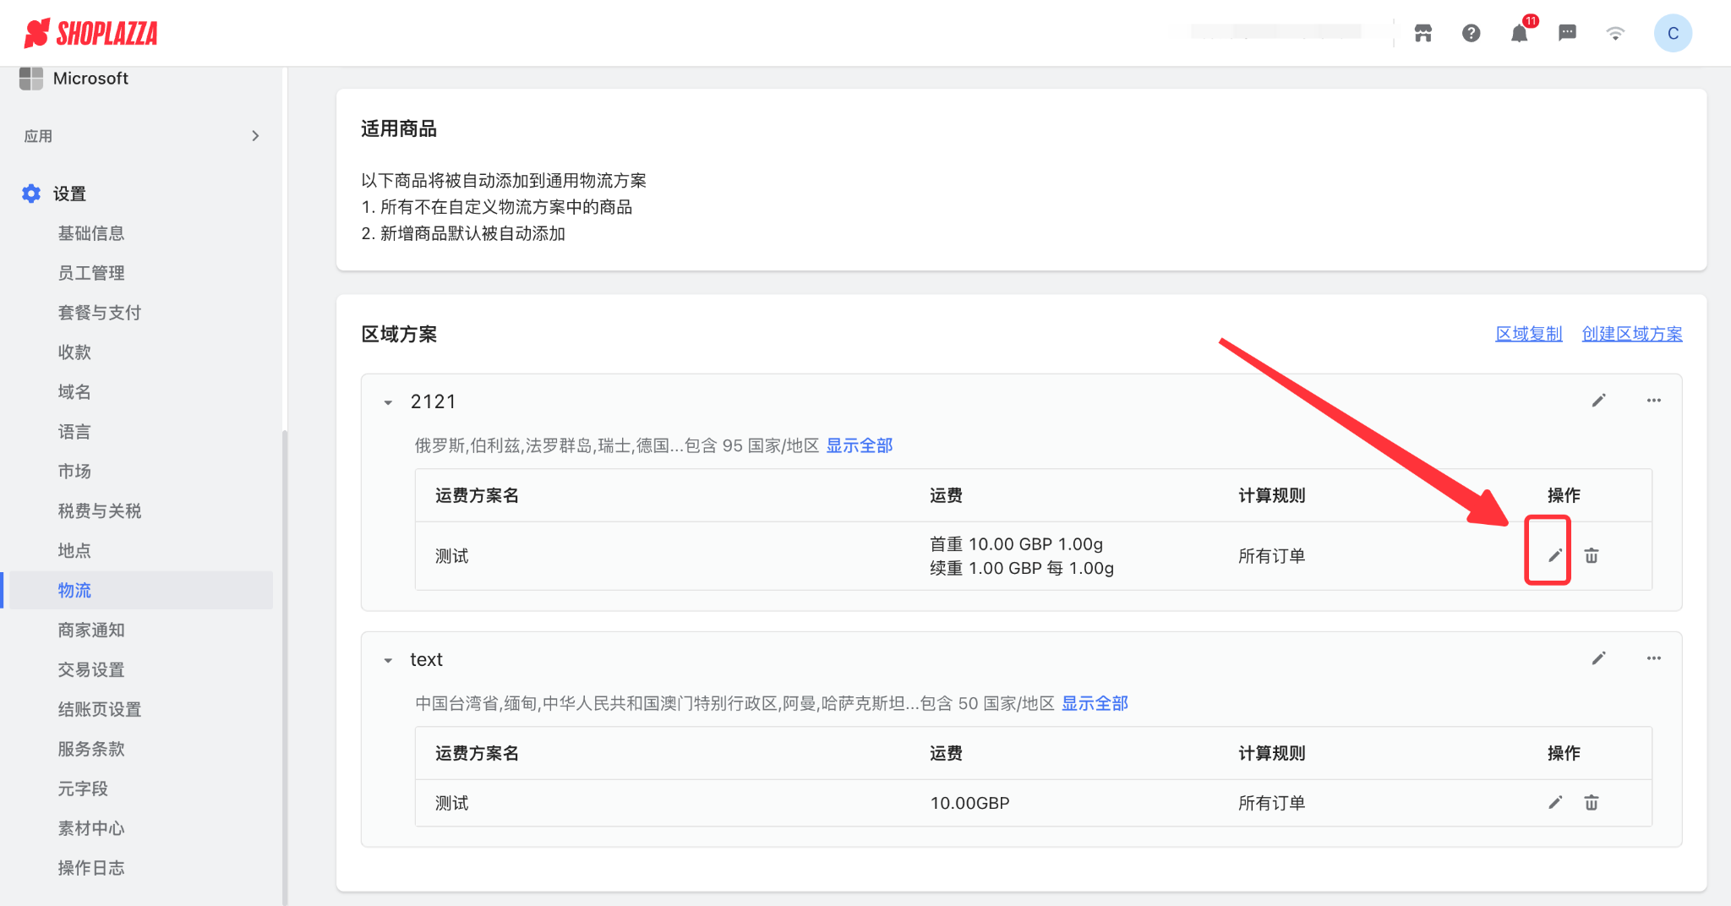Edit the text zone with pencil icon
1731x906 pixels.
(1598, 658)
